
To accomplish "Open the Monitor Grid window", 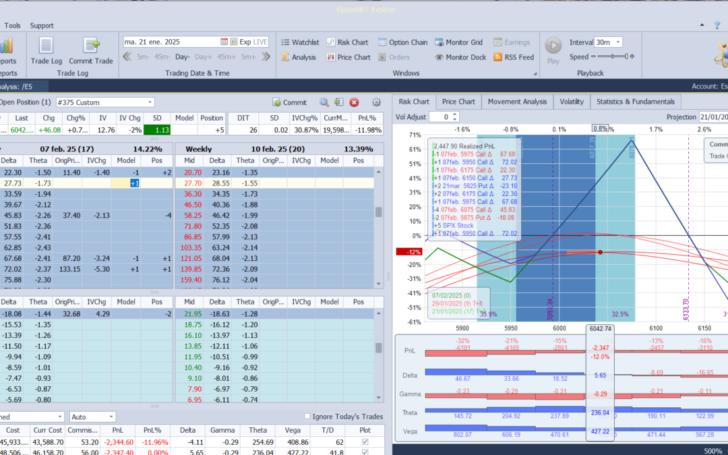I will (459, 42).
